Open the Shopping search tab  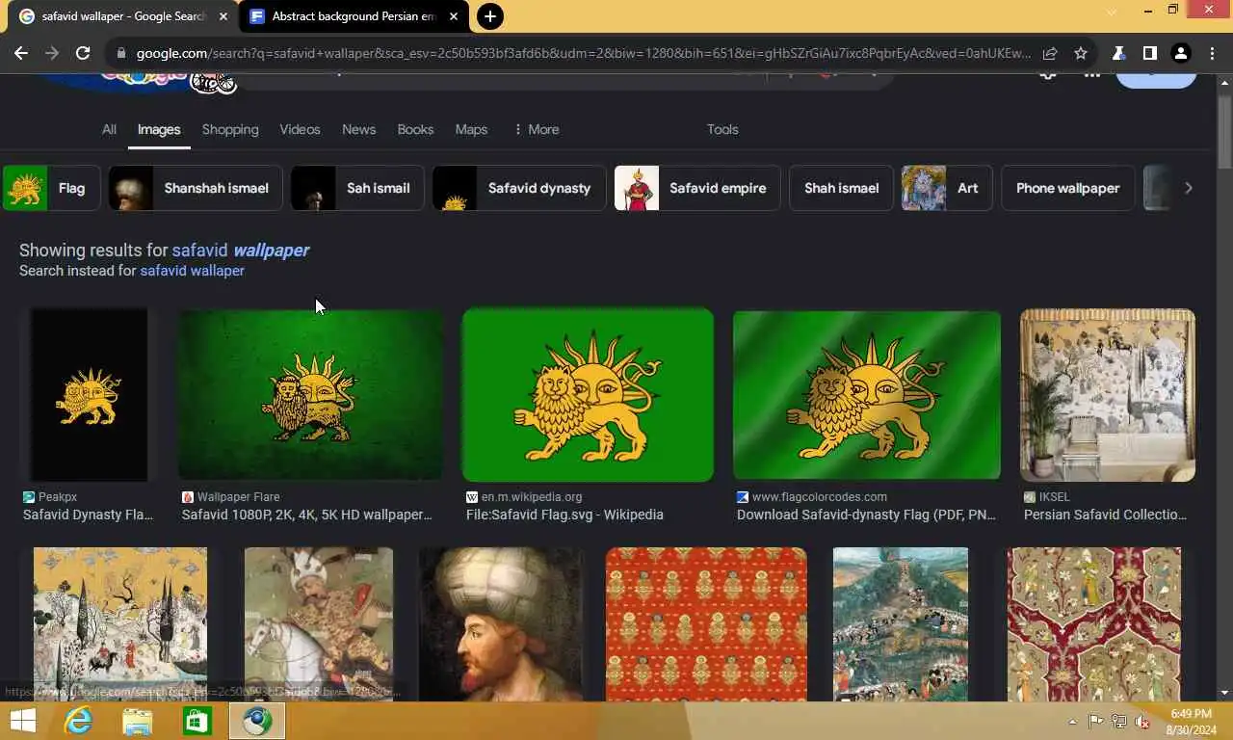(230, 129)
